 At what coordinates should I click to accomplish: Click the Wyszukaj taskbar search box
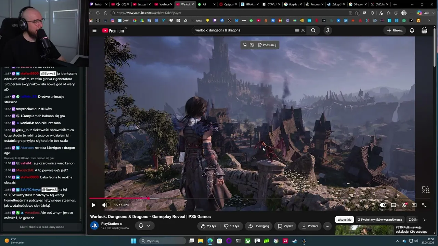pyautogui.click(x=162, y=241)
